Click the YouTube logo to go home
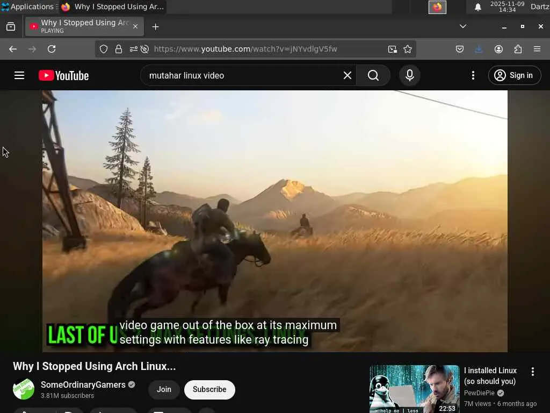 coord(63,75)
